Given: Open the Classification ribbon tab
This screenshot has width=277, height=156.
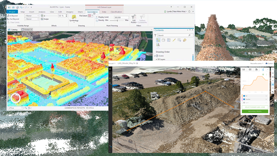Looking at the screenshot, I should tap(116, 12).
